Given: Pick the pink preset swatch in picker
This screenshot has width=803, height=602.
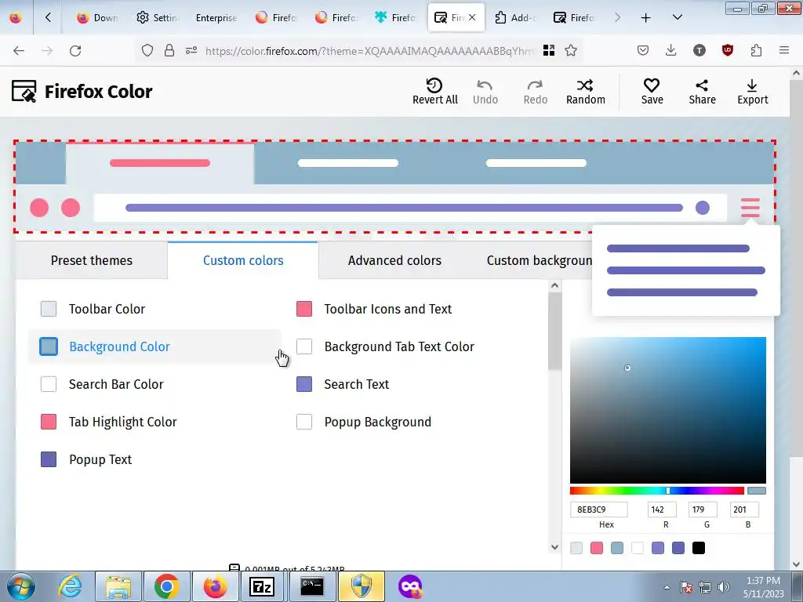Looking at the screenshot, I should click(597, 548).
